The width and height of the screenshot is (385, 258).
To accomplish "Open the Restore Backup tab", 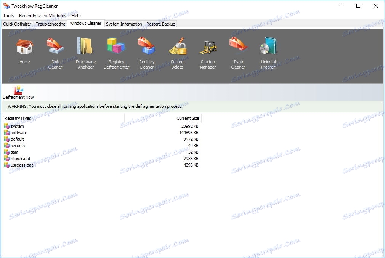I will click(161, 24).
